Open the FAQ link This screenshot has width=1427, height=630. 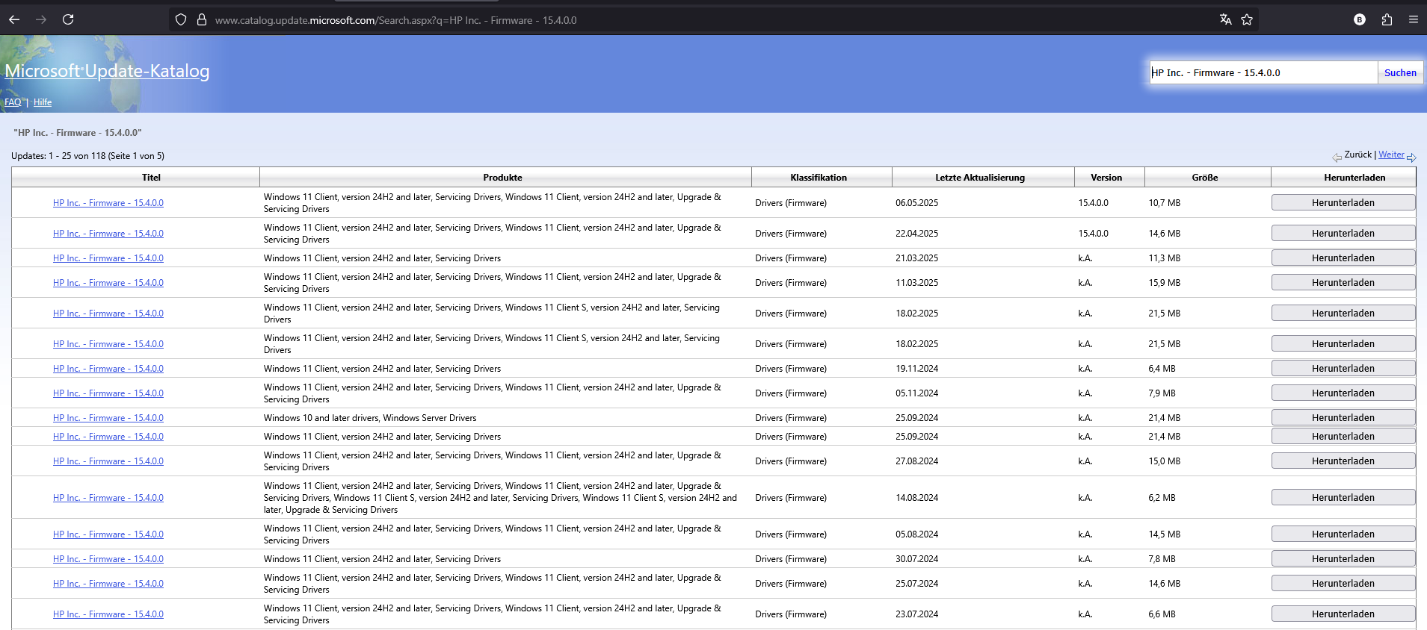click(x=13, y=102)
